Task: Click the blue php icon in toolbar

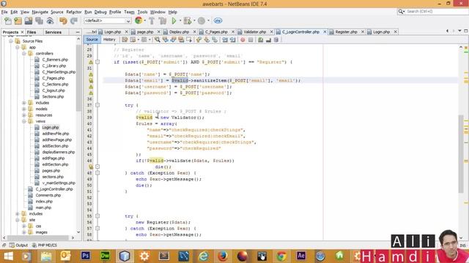Action: coord(218,21)
